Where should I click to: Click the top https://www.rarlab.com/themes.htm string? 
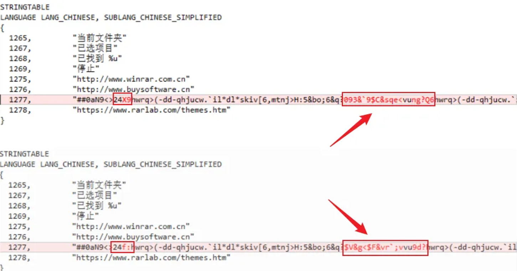coord(152,110)
